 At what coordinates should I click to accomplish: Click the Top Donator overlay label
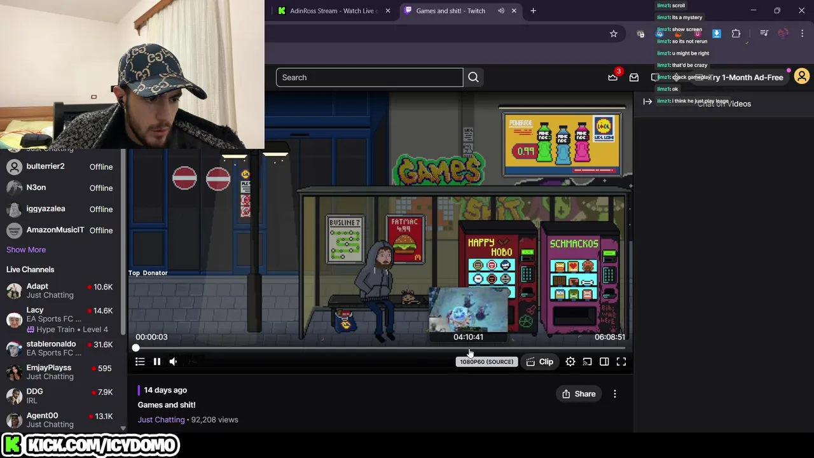point(148,273)
